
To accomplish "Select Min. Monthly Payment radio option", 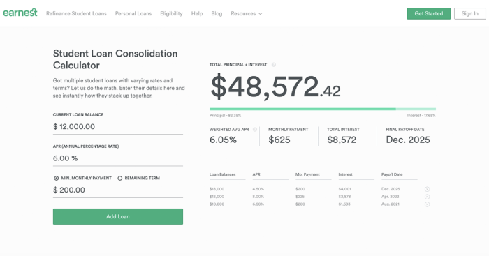I will coord(57,178).
